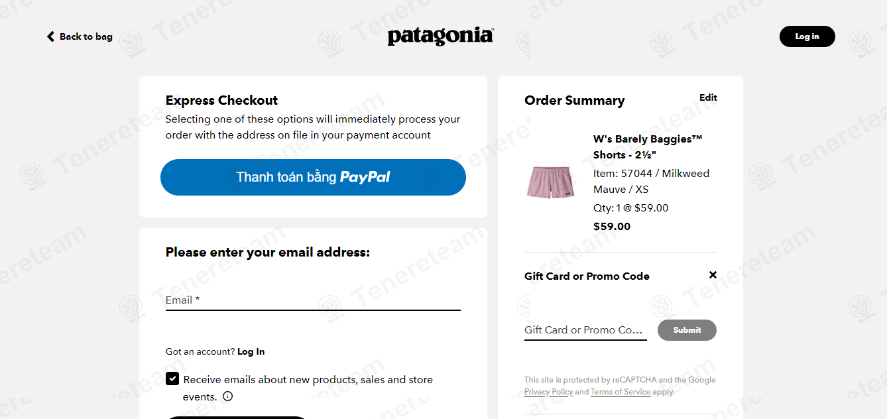Open the Terms of Service link
This screenshot has width=887, height=419.
click(620, 392)
